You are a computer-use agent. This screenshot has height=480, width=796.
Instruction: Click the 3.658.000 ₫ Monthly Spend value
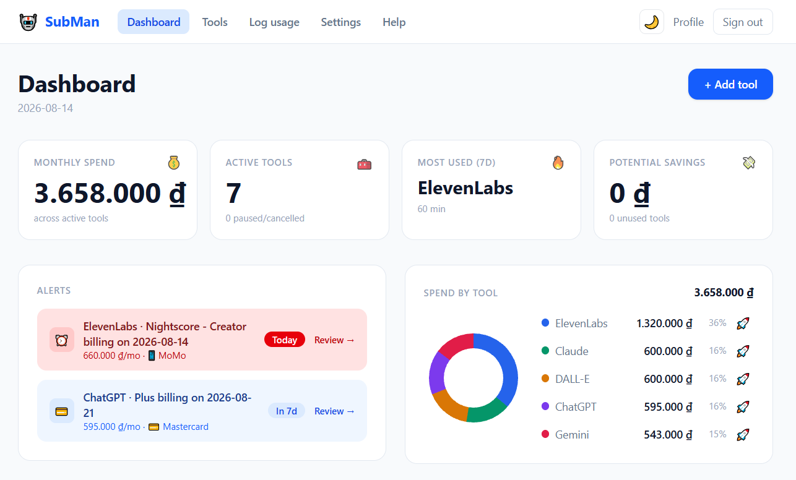coord(110,193)
